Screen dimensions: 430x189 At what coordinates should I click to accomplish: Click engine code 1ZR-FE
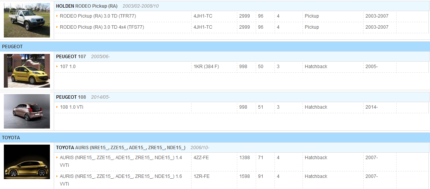pyautogui.click(x=202, y=176)
